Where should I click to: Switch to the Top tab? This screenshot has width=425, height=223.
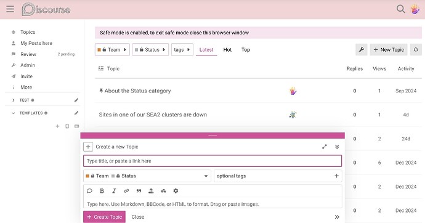tap(246, 49)
